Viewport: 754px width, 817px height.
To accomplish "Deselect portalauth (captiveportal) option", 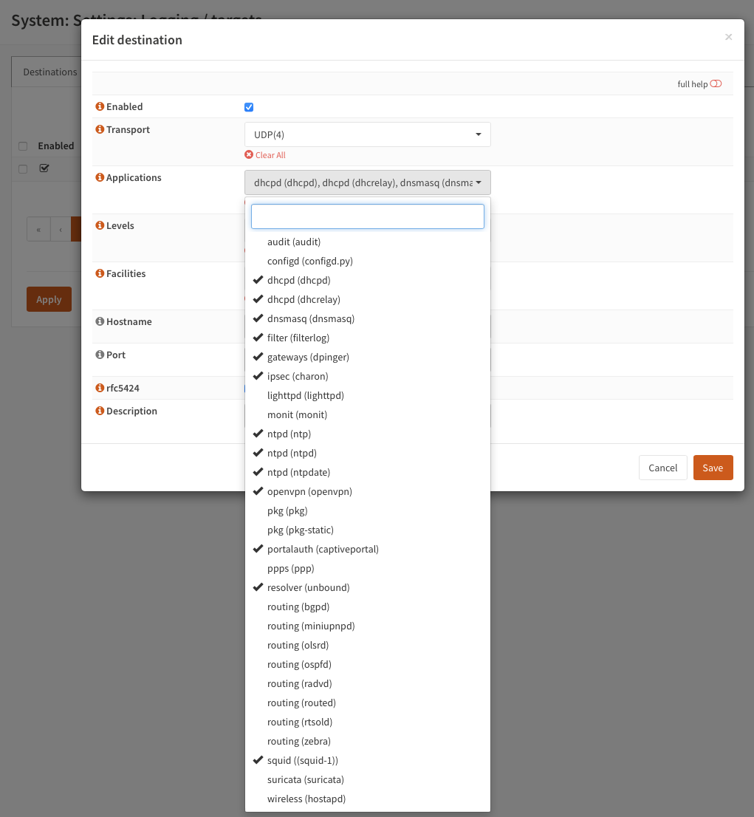I will pos(367,549).
